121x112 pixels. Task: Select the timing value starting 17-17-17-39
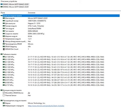click(66, 67)
